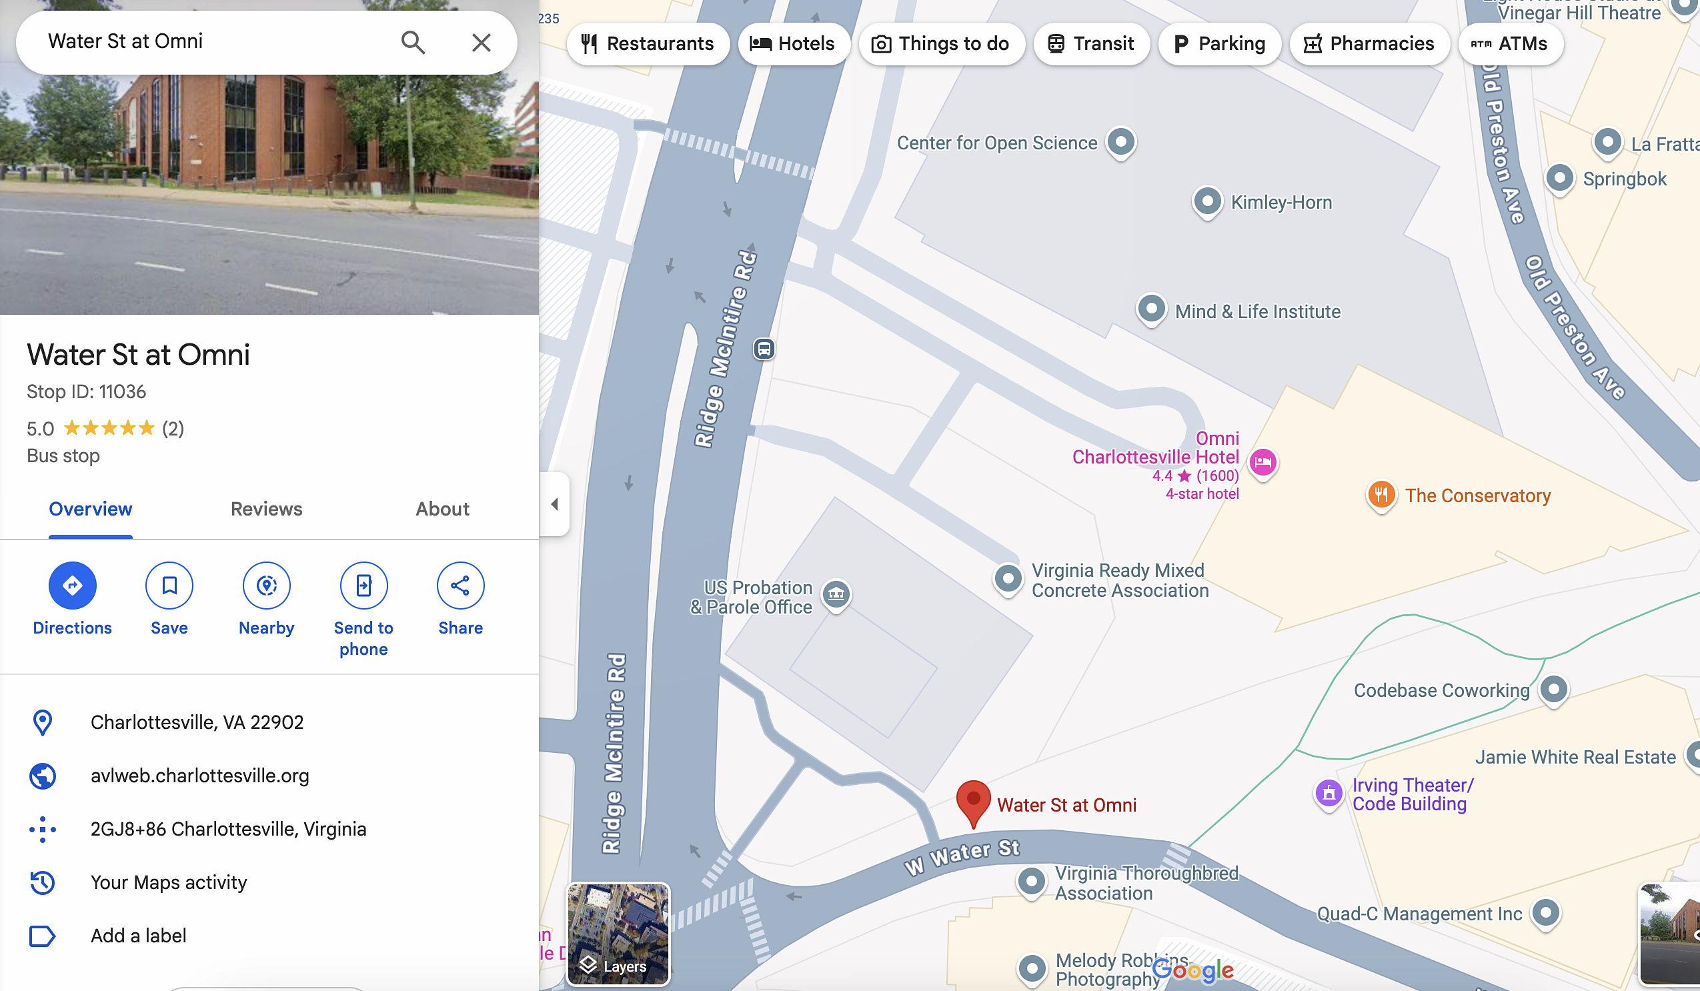Open Nearby search for this stop

[x=267, y=585]
